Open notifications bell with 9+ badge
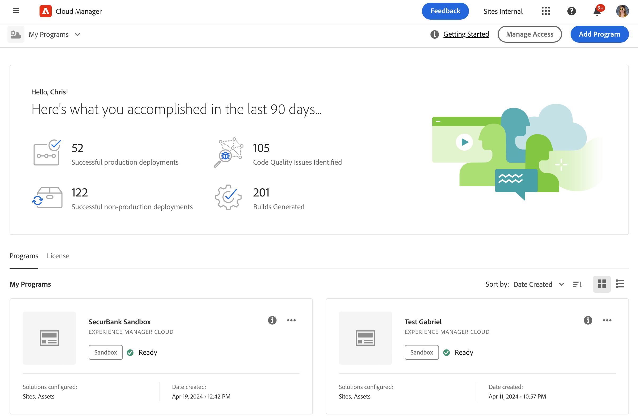Image resolution: width=638 pixels, height=420 pixels. tap(597, 11)
